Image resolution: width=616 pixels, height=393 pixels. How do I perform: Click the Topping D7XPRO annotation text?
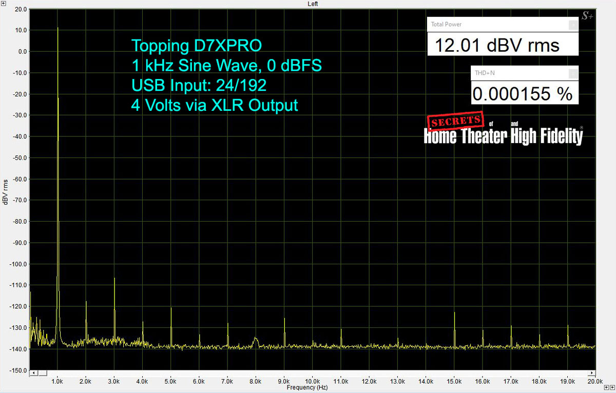point(197,46)
